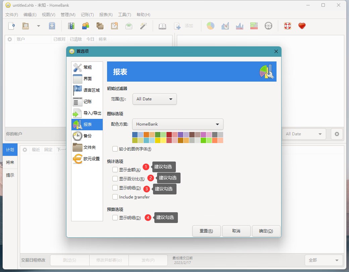Select 导入/导出 preferences page

(87, 113)
